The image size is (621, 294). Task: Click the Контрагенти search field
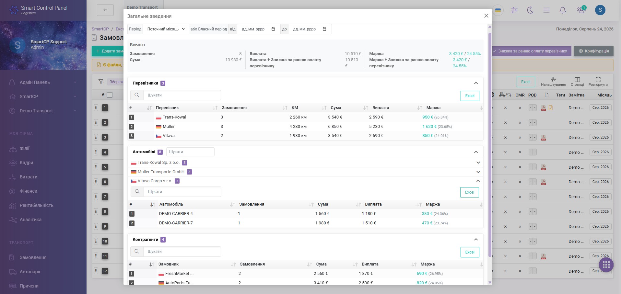182,252
